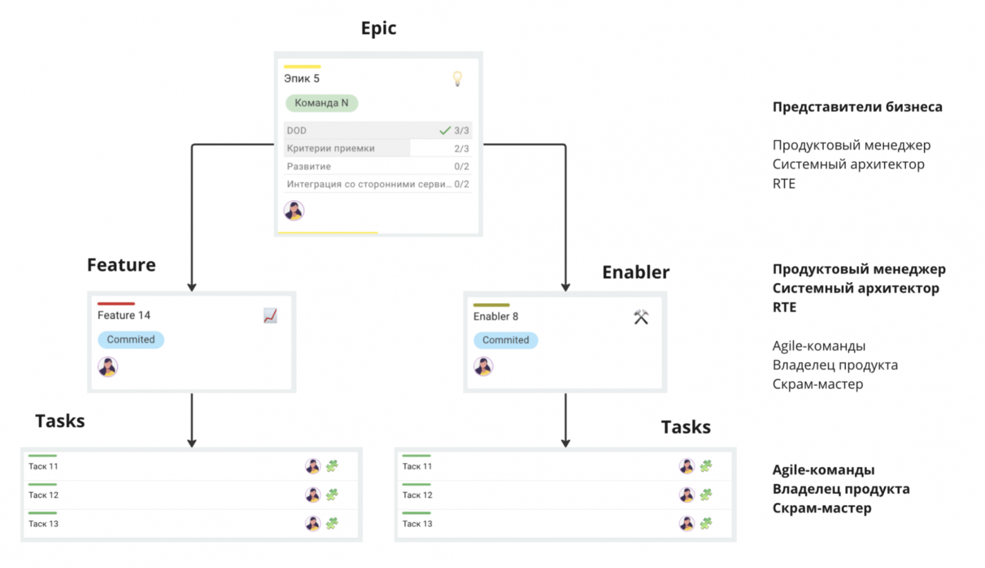Click the avatar on the Feature 14 card
The width and height of the screenshot is (985, 568).
[x=108, y=366]
